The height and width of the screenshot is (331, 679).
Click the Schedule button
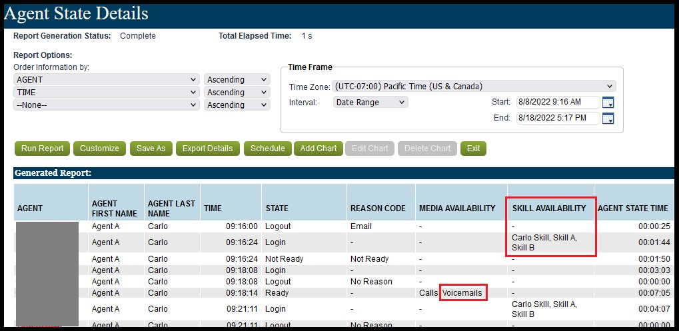pos(268,149)
